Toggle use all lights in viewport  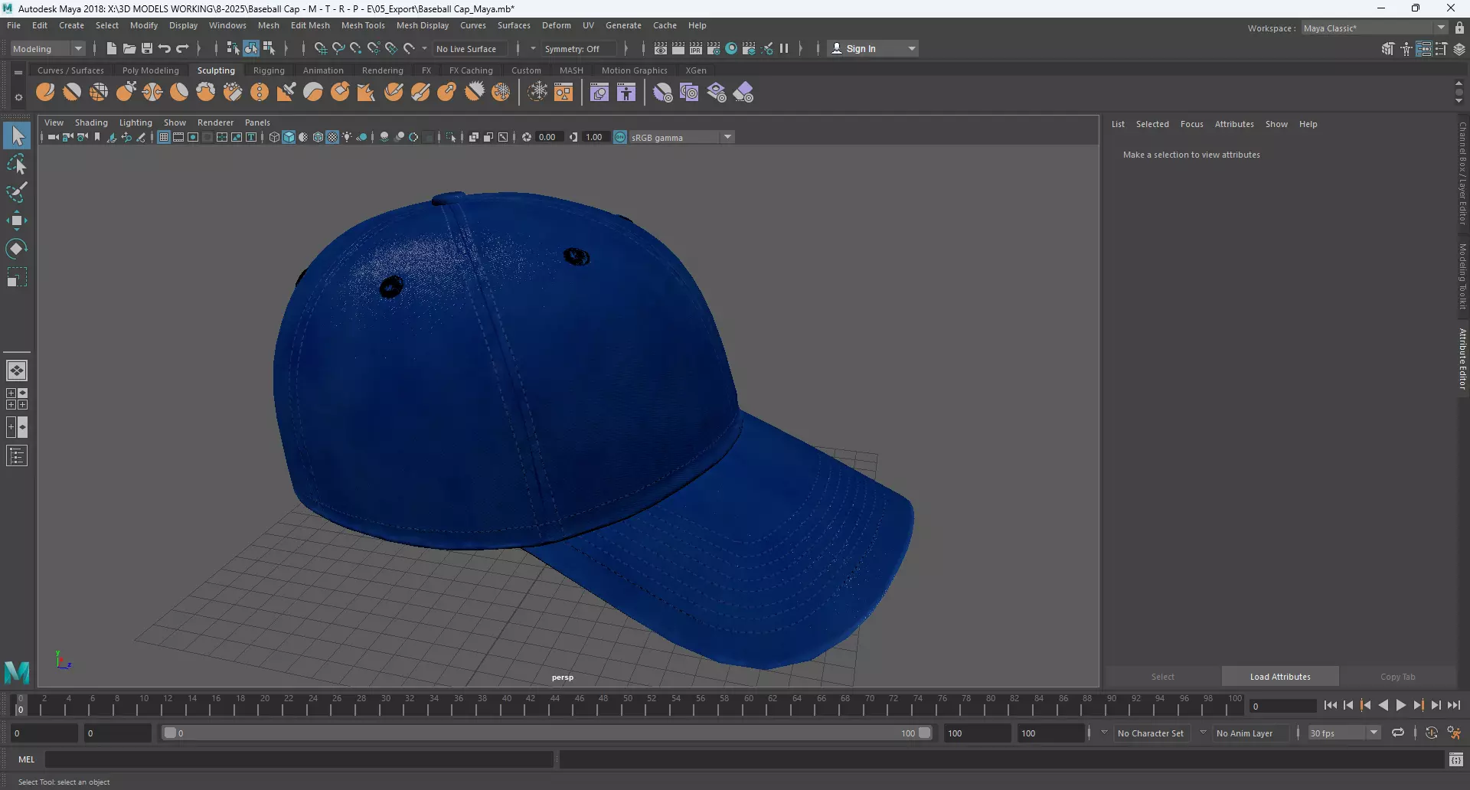[347, 137]
